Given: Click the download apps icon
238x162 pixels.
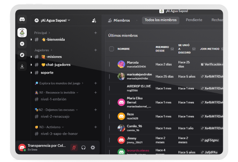Looking at the screenshot, I should click(22, 66).
